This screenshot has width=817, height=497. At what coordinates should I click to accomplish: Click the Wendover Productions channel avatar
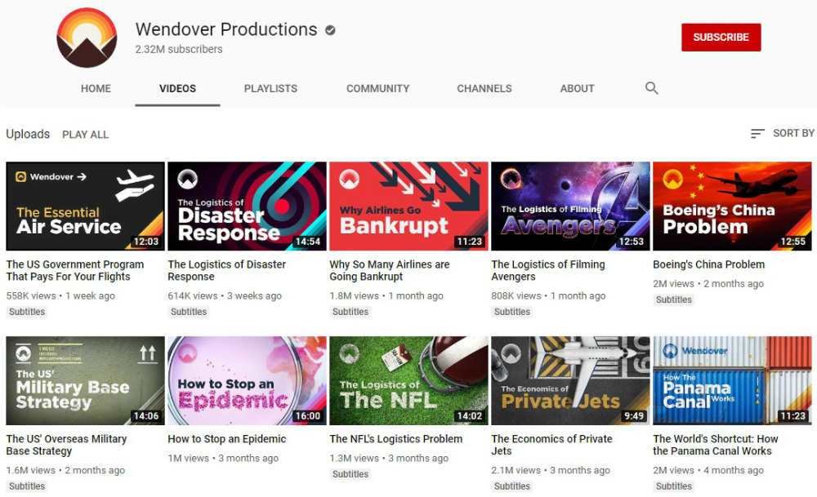(x=87, y=38)
